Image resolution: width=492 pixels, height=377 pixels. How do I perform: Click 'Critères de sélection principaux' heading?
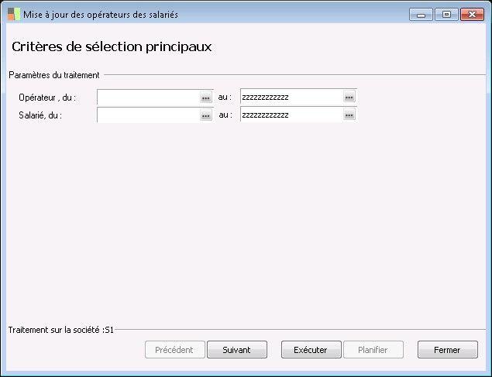click(112, 46)
